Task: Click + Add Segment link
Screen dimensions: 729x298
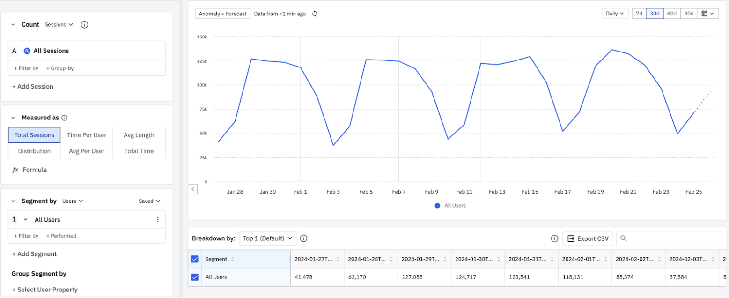Action: (34, 254)
